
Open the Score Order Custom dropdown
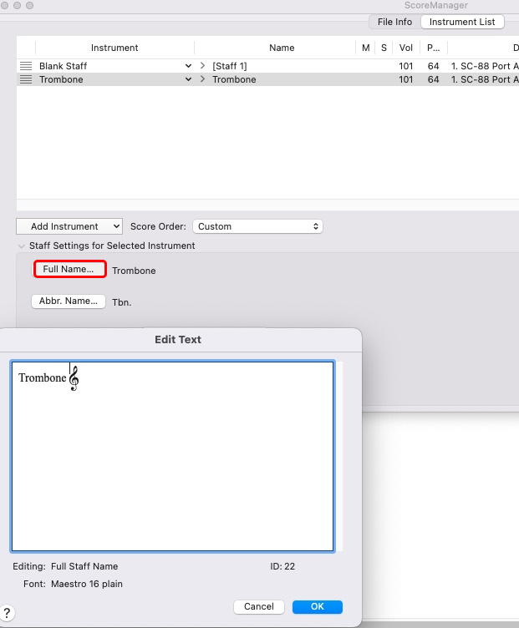tap(257, 226)
